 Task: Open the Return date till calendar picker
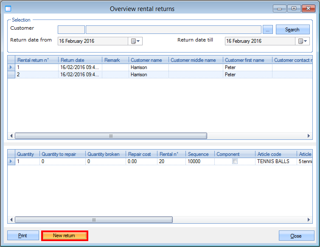click(303, 41)
